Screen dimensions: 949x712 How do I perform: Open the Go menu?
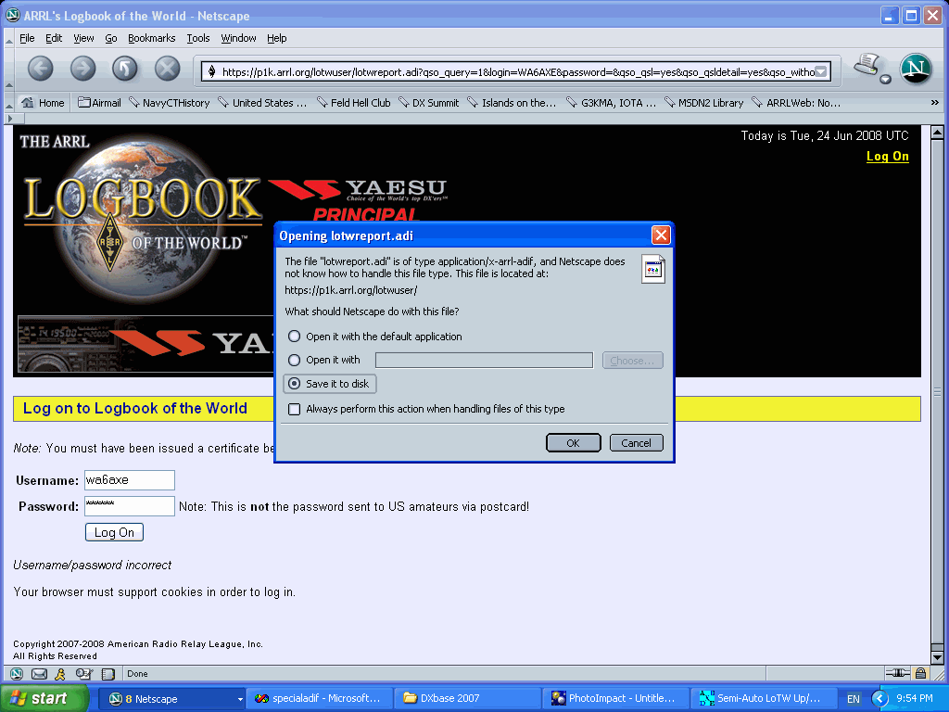click(x=111, y=38)
